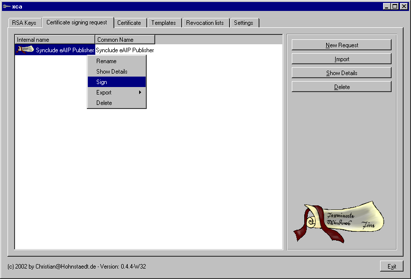Open the Certificate tab

point(129,23)
